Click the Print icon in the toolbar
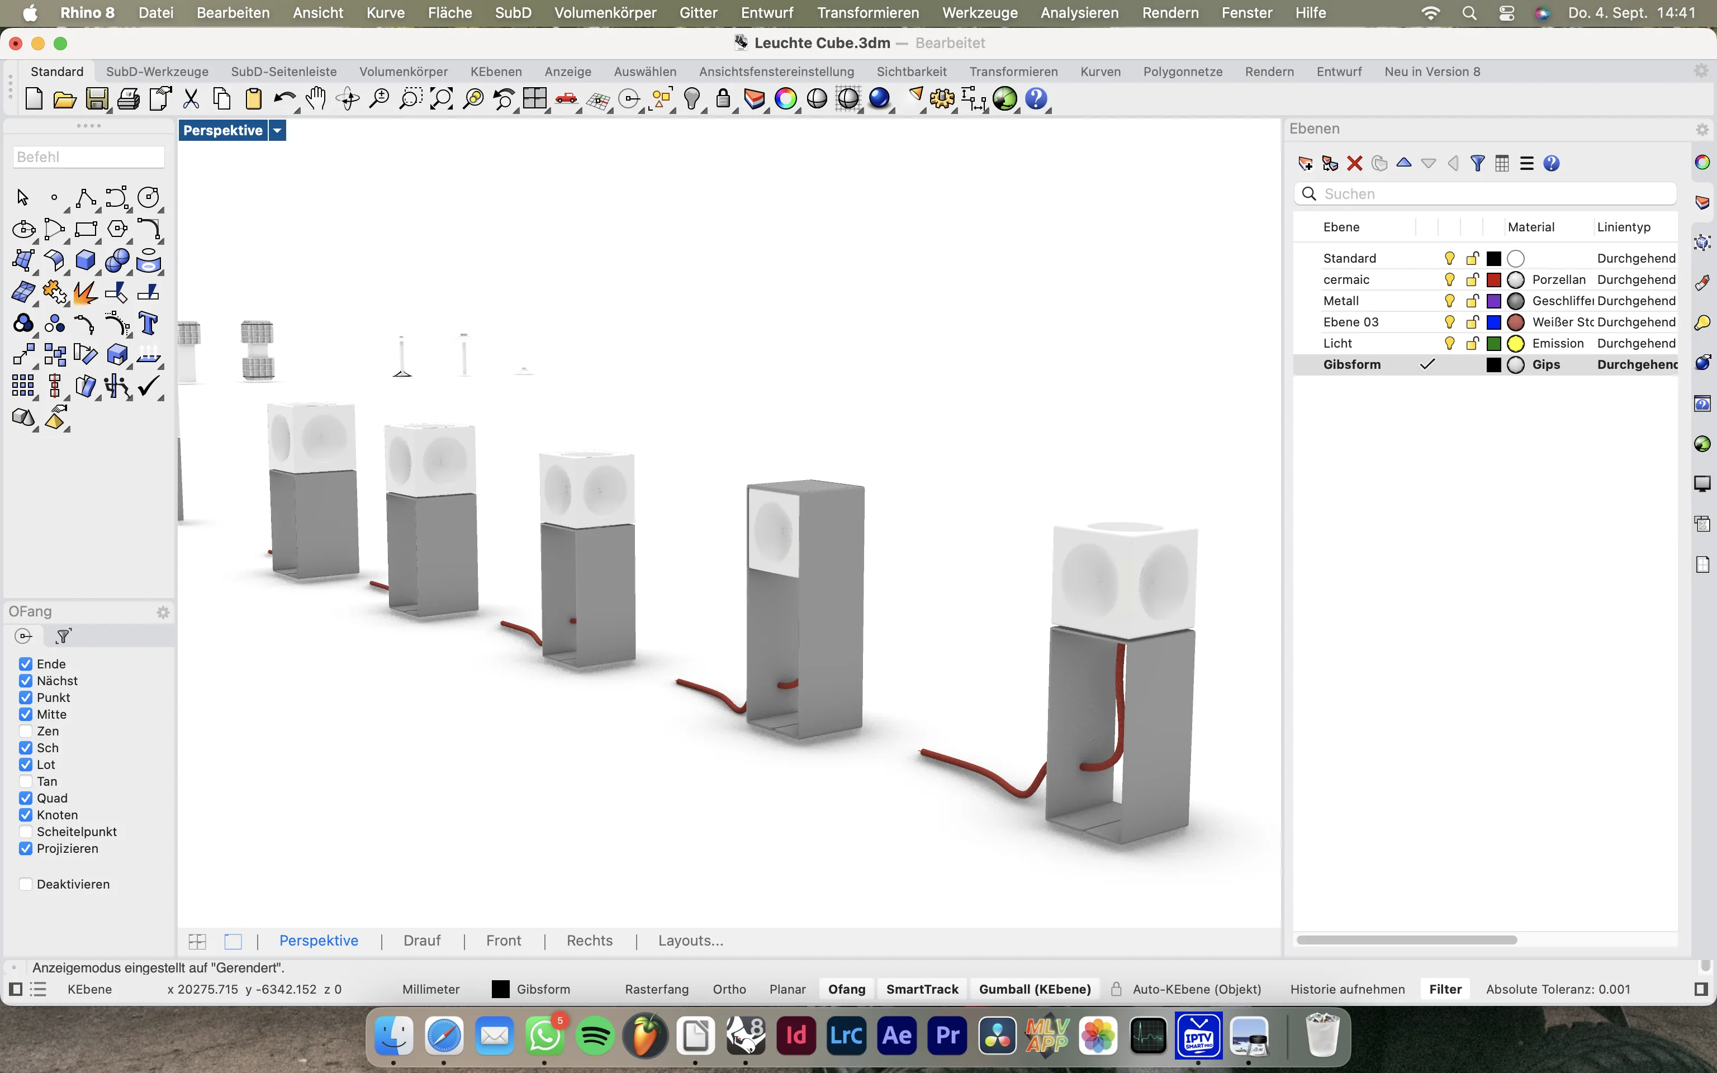This screenshot has width=1717, height=1073. (x=129, y=99)
